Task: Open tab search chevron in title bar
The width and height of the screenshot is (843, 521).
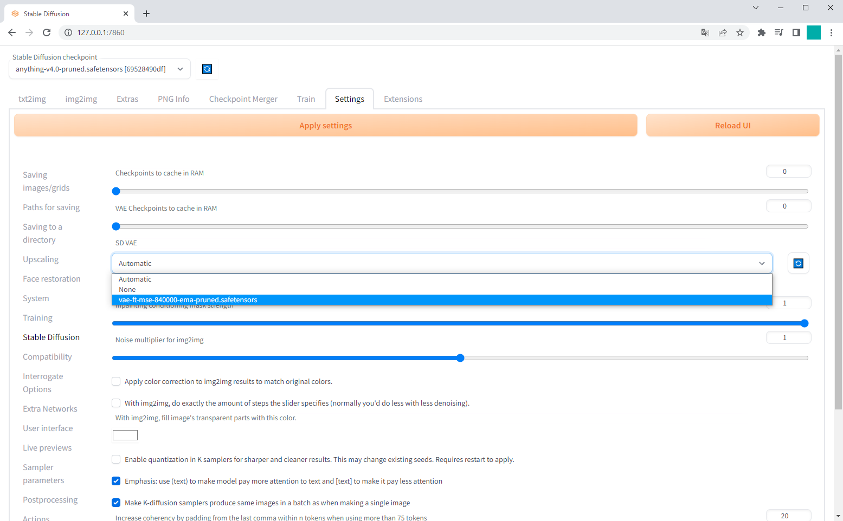Action: [x=756, y=8]
